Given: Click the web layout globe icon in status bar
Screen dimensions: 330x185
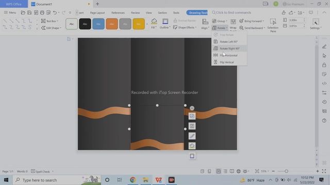Looking at the screenshot, I should [x=238, y=171].
